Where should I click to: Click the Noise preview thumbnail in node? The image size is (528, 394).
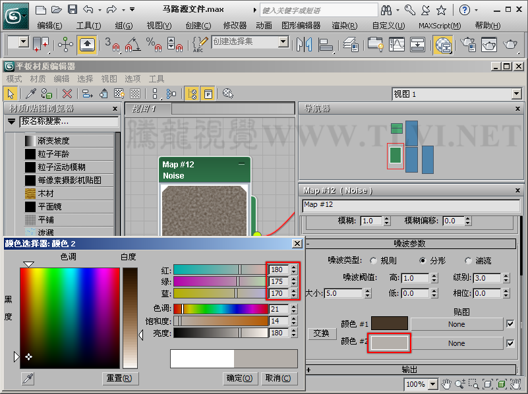tap(204, 211)
